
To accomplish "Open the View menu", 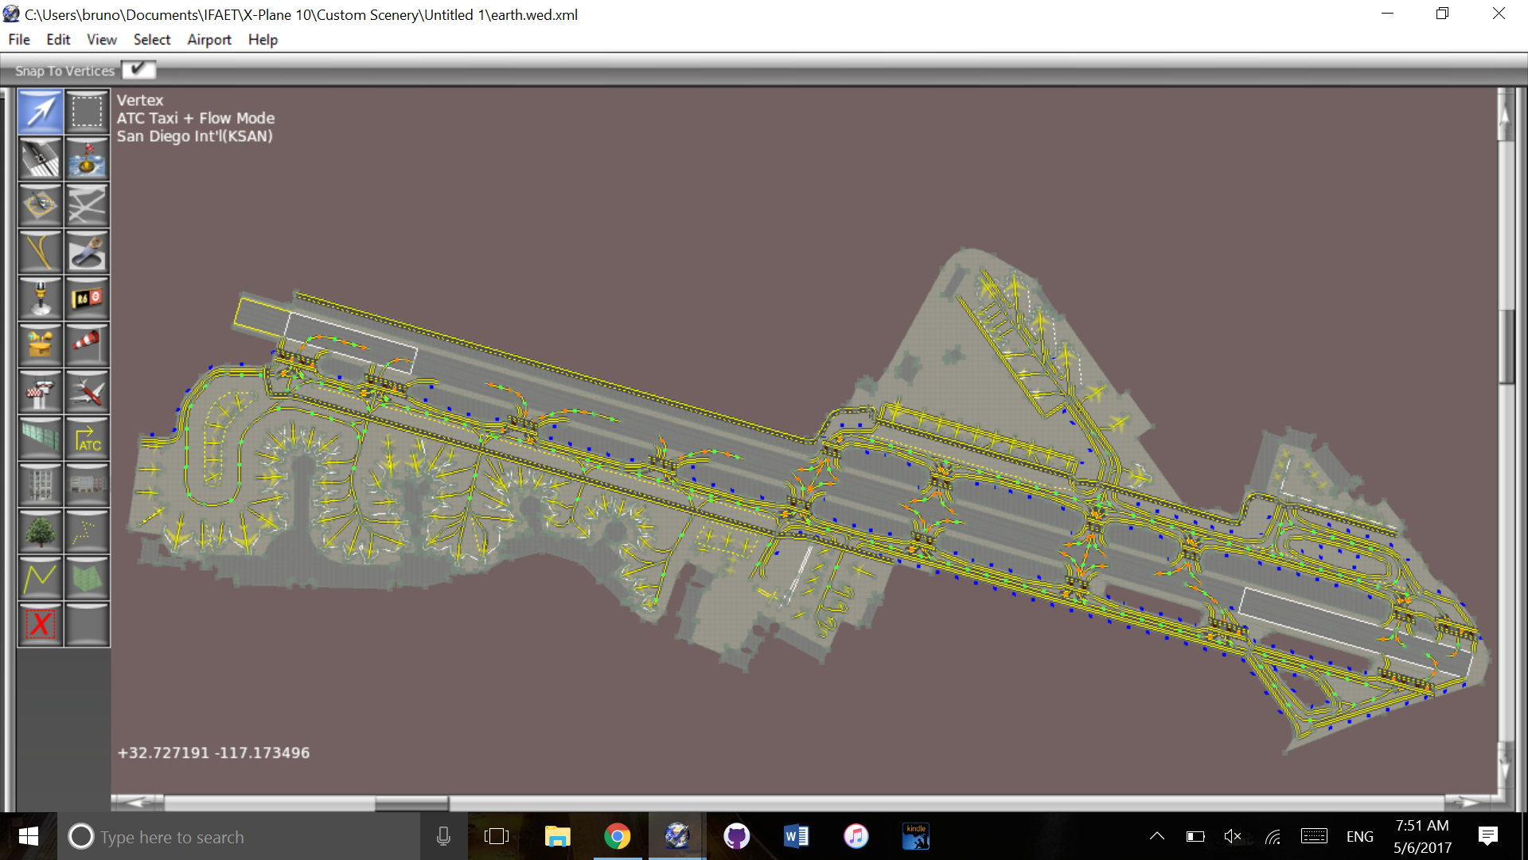I will (x=101, y=40).
